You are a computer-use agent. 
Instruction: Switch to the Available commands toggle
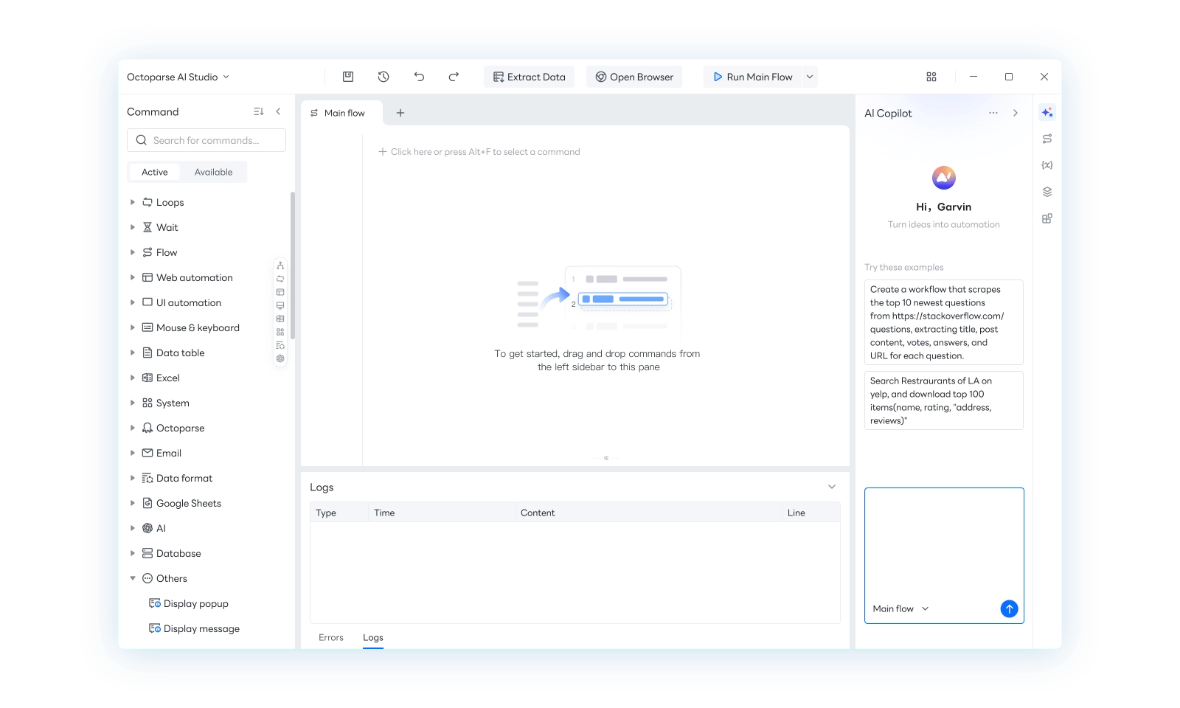(x=213, y=172)
